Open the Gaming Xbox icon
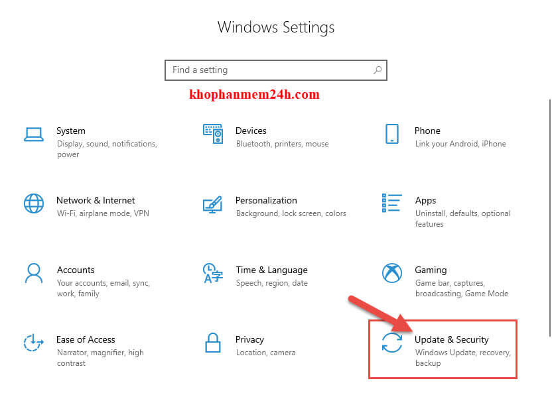 pyautogui.click(x=391, y=273)
